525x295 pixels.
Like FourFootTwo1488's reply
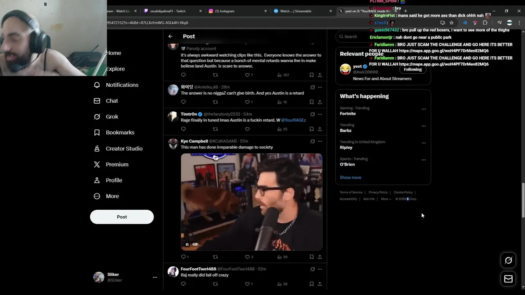[247, 284]
